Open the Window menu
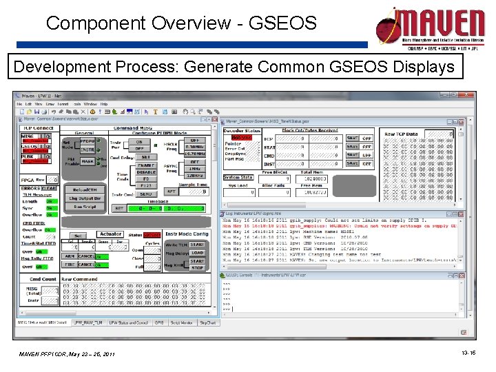The width and height of the screenshot is (496, 372). 90,104
